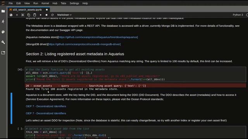Click into the this_ddo code cell
Screen dimensions: 248x139
coord(135,132)
